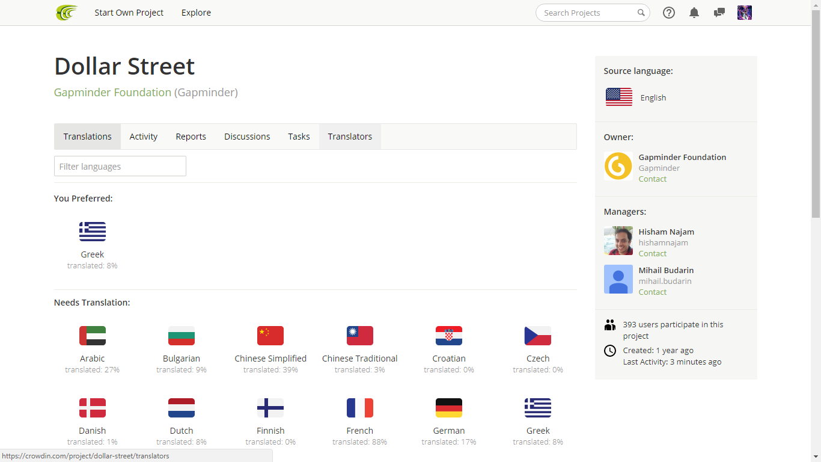821x462 pixels.
Task: Select the Czech flag icon
Action: (538, 336)
